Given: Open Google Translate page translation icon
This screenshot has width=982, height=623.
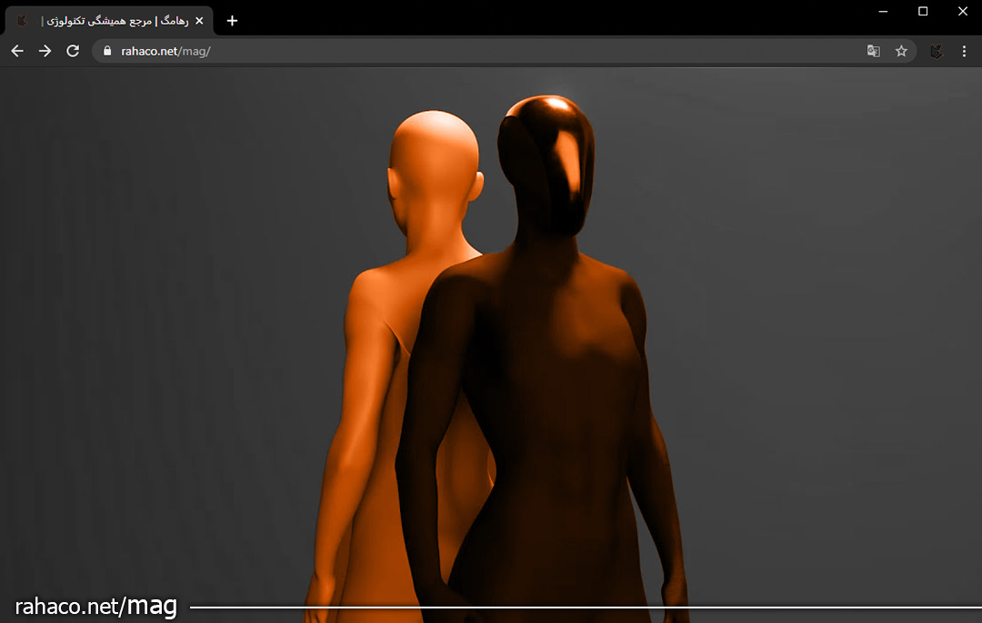Looking at the screenshot, I should tap(873, 51).
